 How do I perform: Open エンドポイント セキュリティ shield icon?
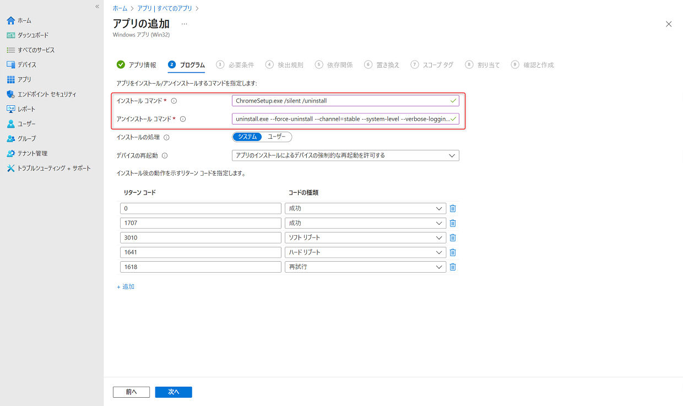(11, 94)
